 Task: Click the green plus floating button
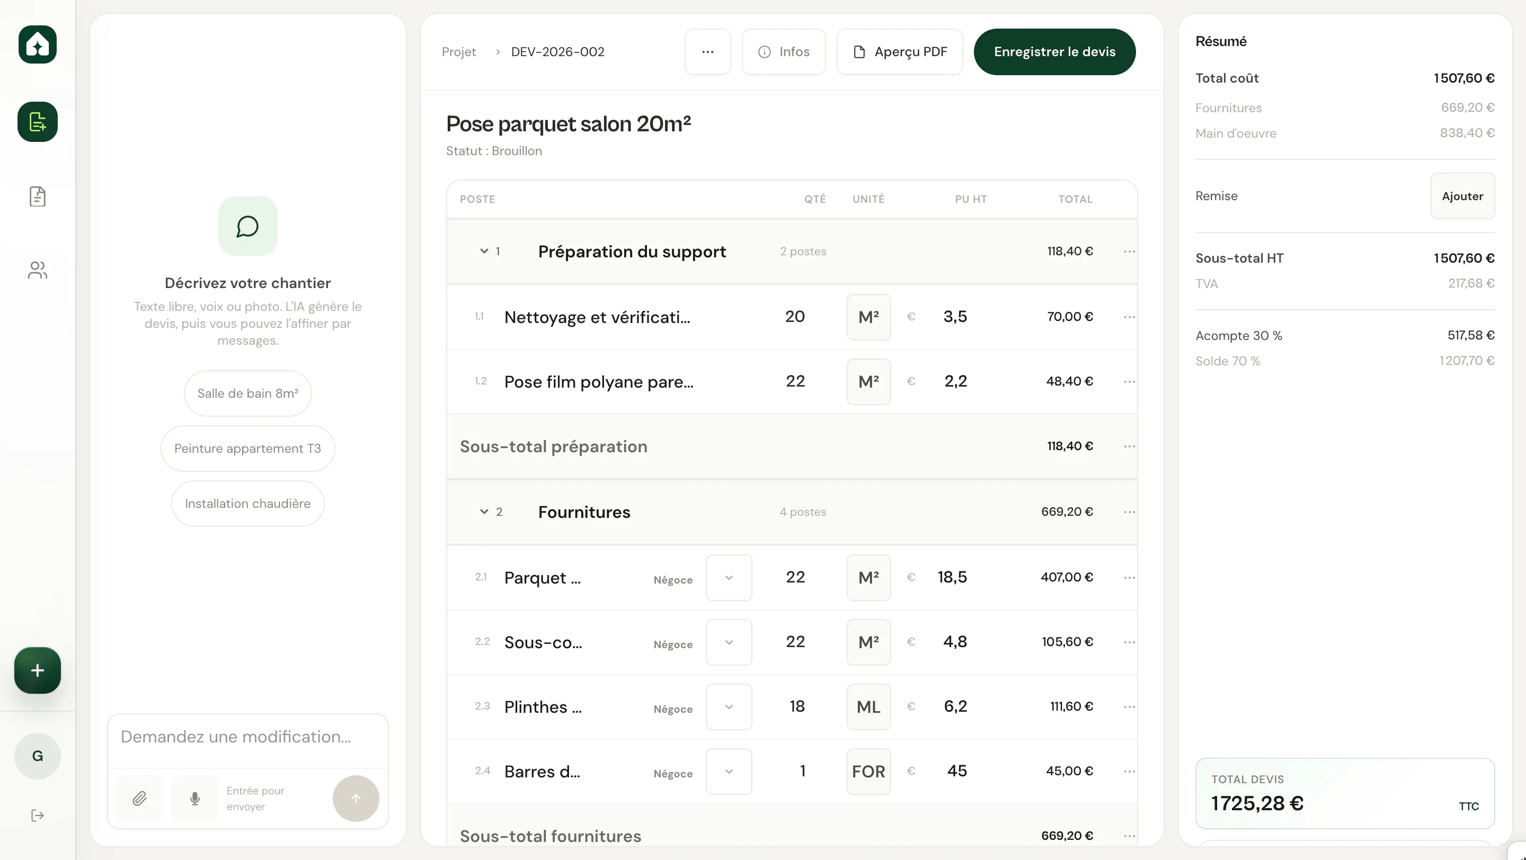tap(37, 670)
